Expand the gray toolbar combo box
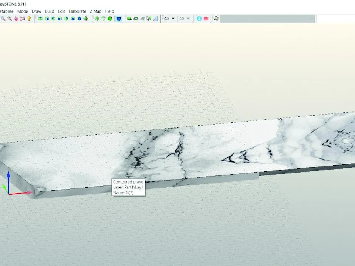This screenshot has width=355, height=266. click(x=268, y=18)
